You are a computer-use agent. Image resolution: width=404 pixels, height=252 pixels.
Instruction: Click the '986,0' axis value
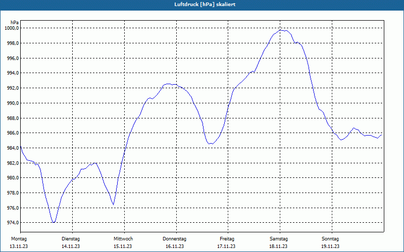coord(13,133)
